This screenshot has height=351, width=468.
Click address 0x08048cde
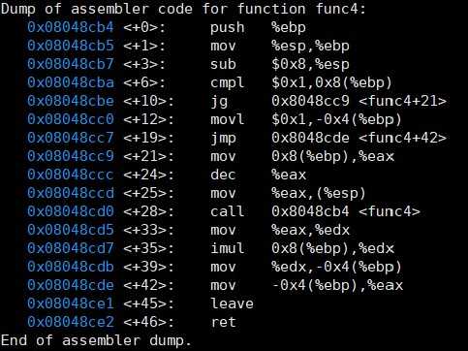click(71, 285)
